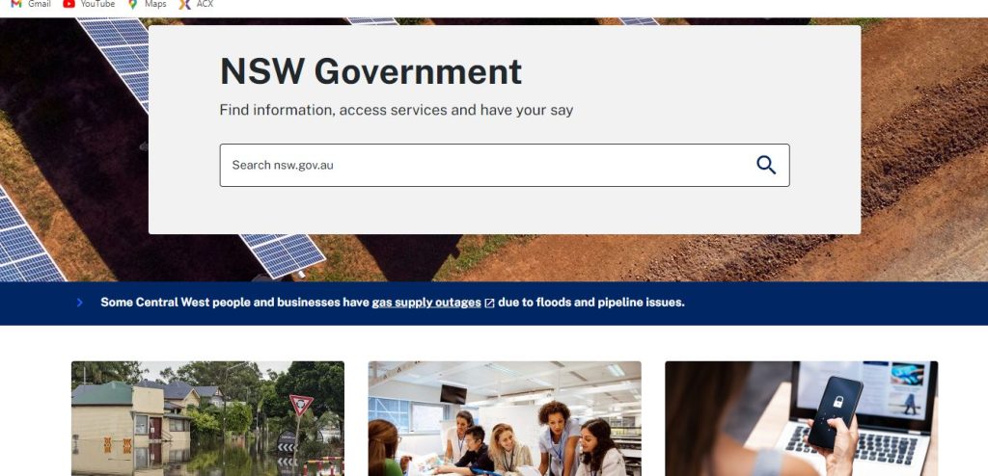Click the NSW Government heading

[x=370, y=71]
